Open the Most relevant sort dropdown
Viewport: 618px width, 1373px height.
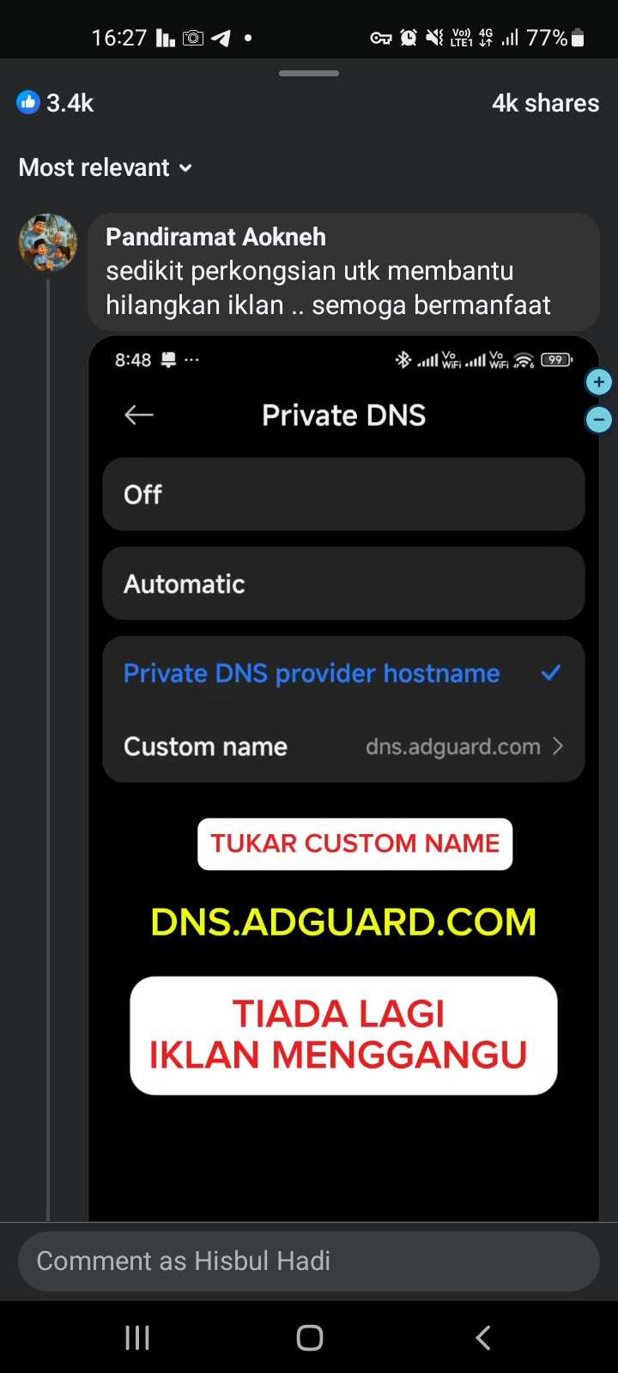coord(106,167)
